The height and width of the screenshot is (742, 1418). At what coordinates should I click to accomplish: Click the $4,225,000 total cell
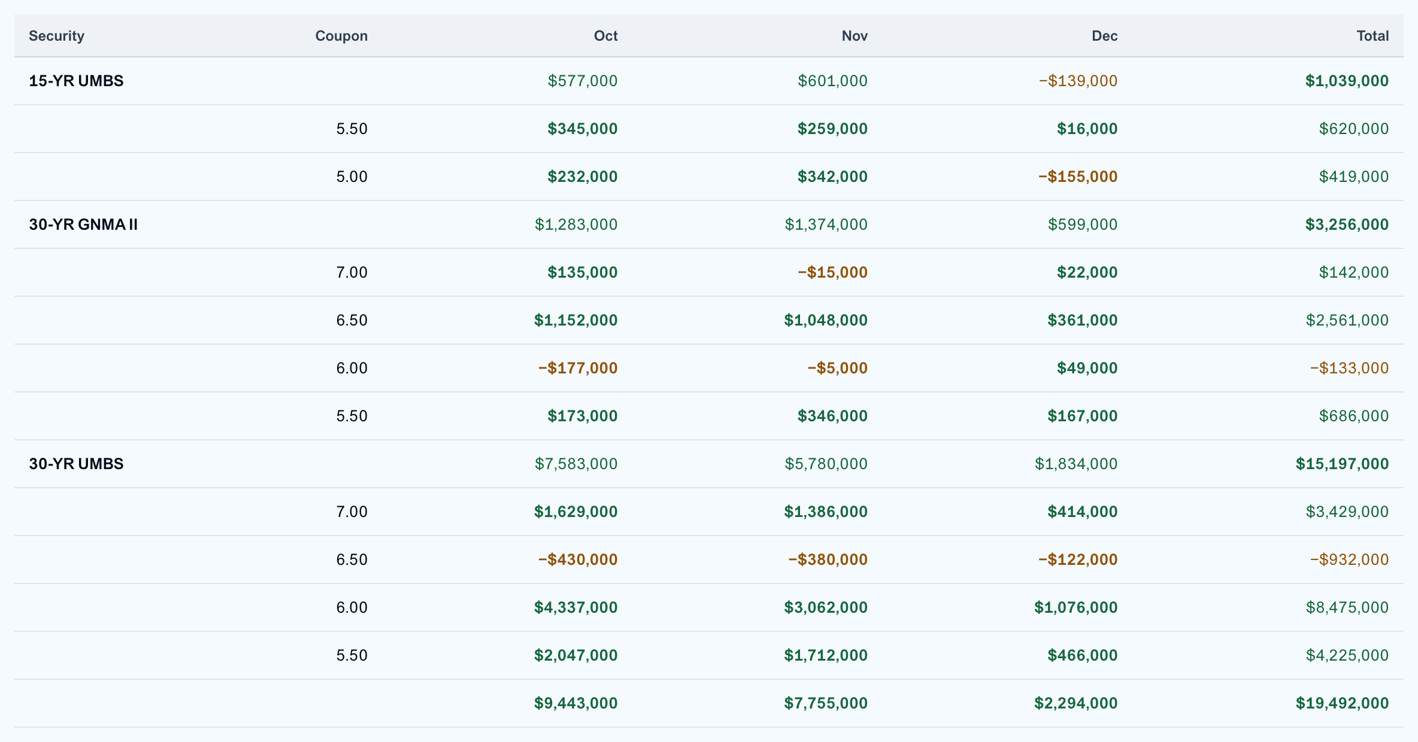(x=1347, y=655)
